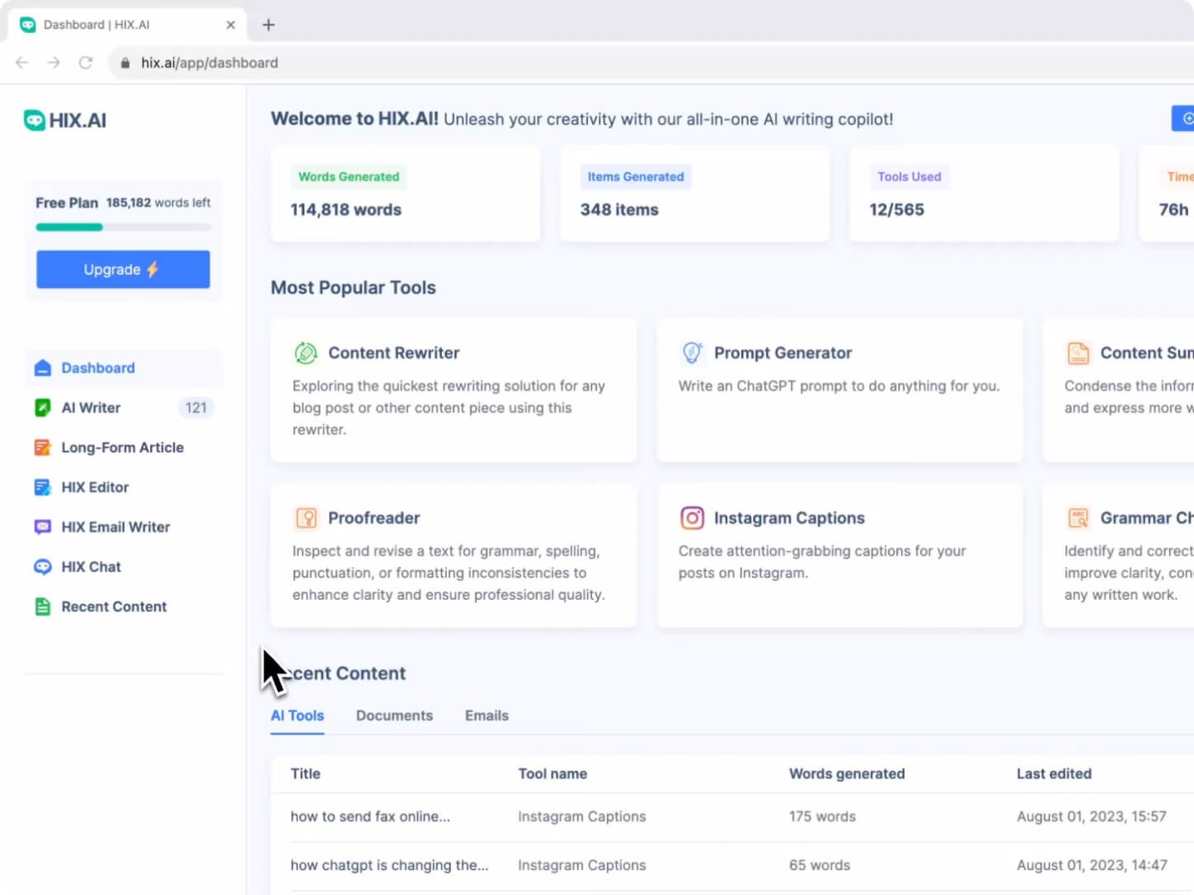Viewport: 1194px width, 895px height.
Task: Open the AI Writer sidebar icon
Action: pyautogui.click(x=43, y=408)
